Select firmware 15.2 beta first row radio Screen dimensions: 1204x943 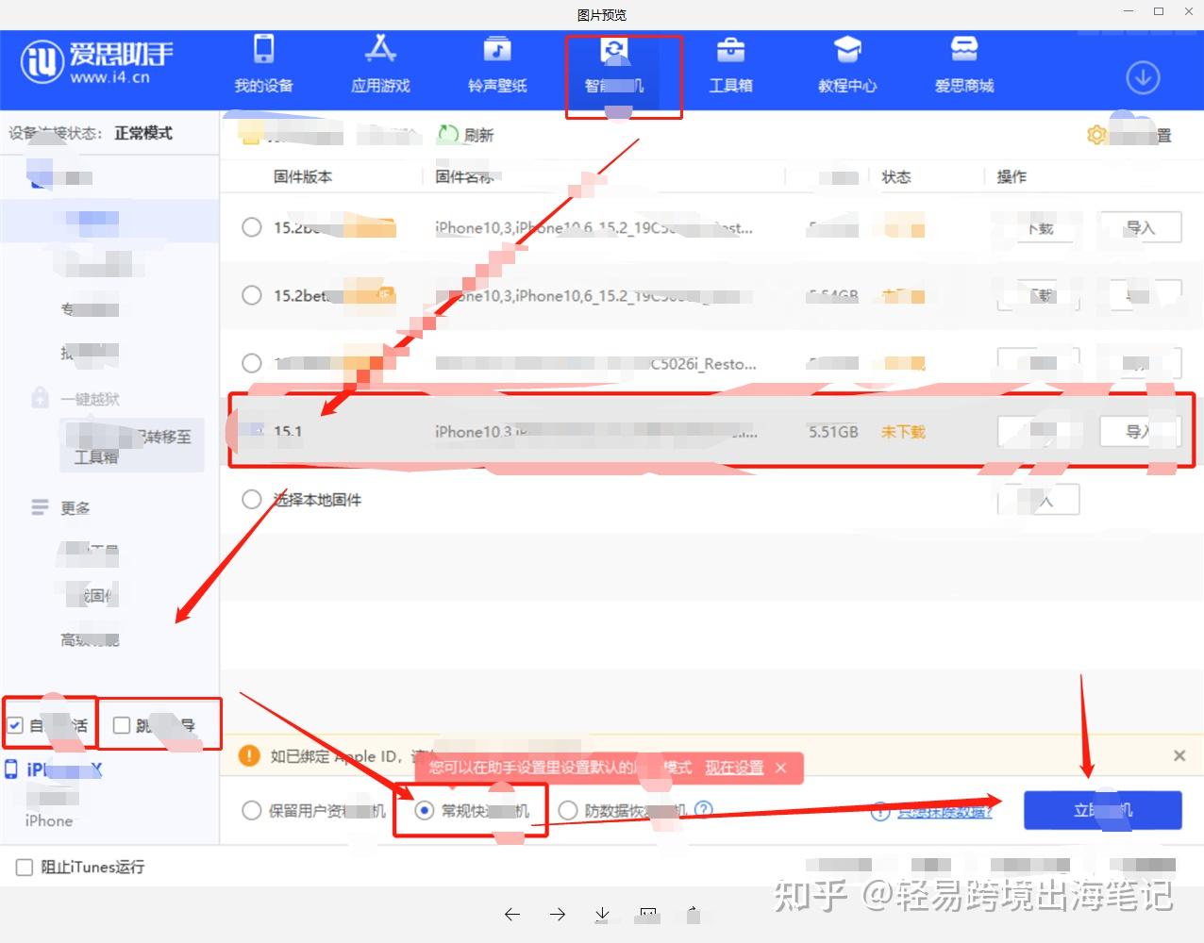[x=251, y=227]
